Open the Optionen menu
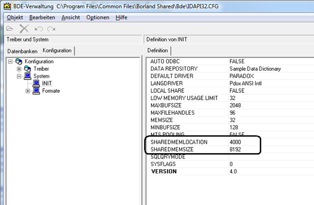This screenshot has width=314, height=205. 98,18
